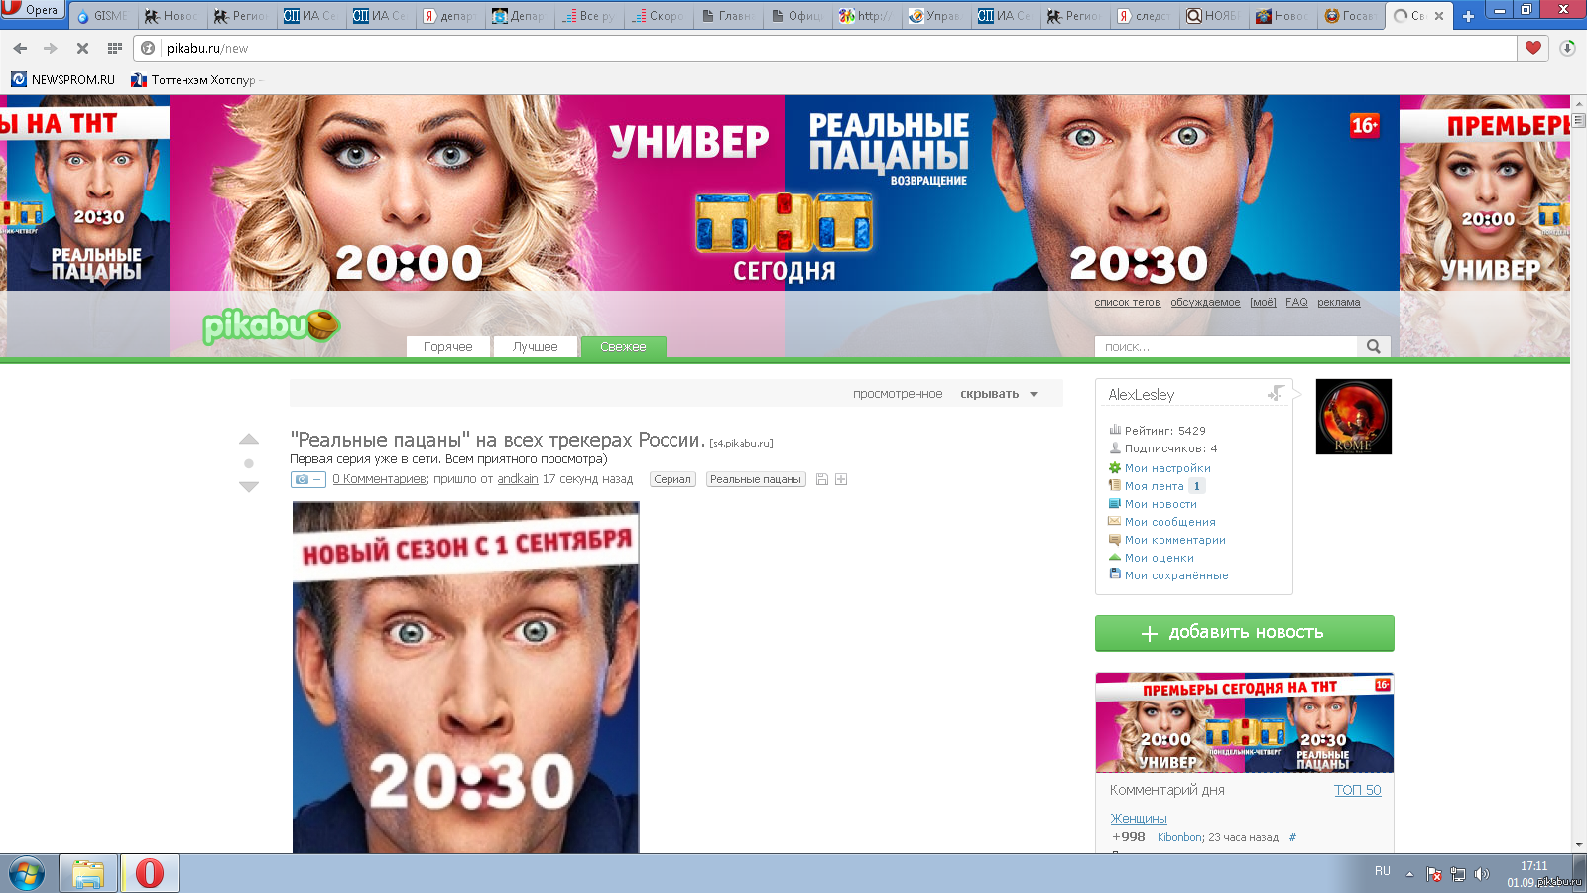The image size is (1587, 893).
Task: Click the TNT premieres sidebar banner
Action: coord(1245,722)
